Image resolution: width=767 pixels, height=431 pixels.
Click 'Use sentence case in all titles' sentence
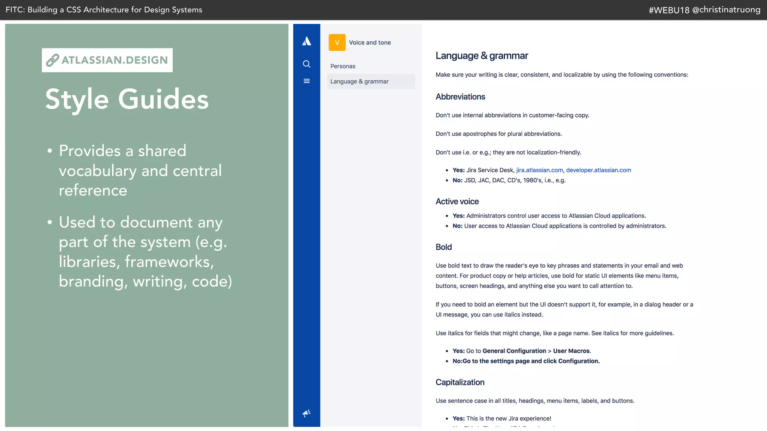coord(535,401)
